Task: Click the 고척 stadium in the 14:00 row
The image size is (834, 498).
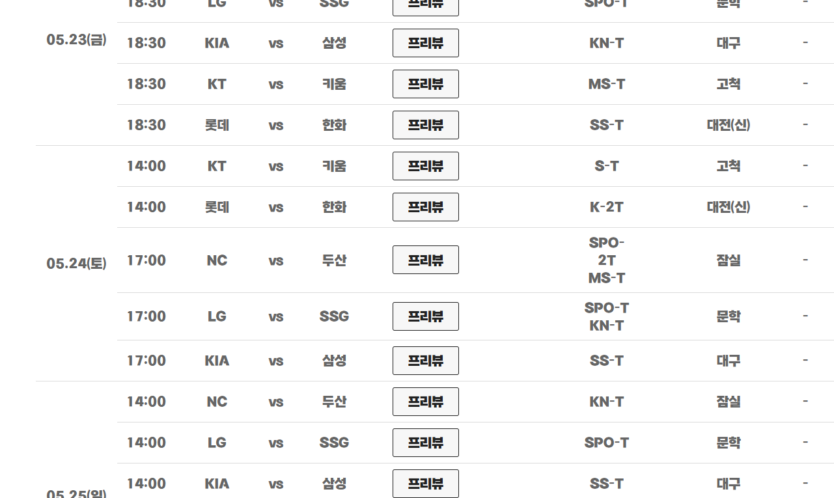Action: point(729,166)
